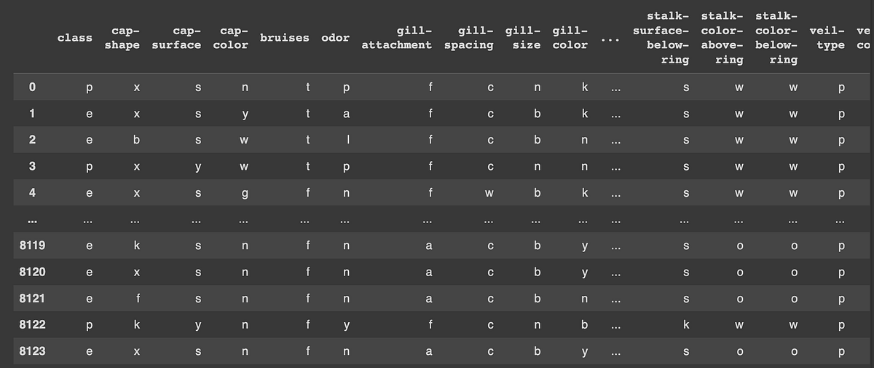Click the 'stalk-color-below-ring' column header

pyautogui.click(x=776, y=38)
